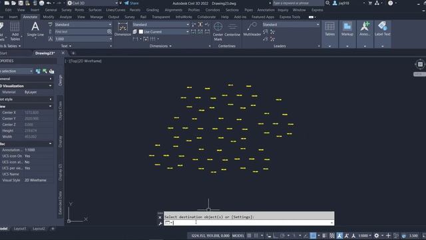Image resolution: width=426 pixels, height=240 pixels.
Task: Click the Single Line text tool
Action: pyautogui.click(x=35, y=29)
